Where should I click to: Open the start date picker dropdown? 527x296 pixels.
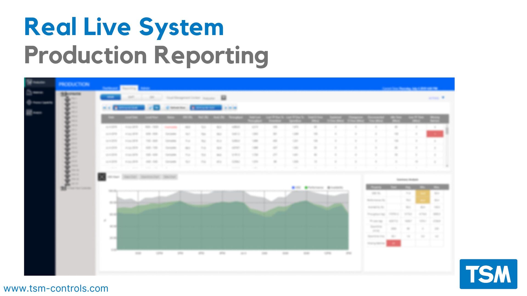(128, 108)
